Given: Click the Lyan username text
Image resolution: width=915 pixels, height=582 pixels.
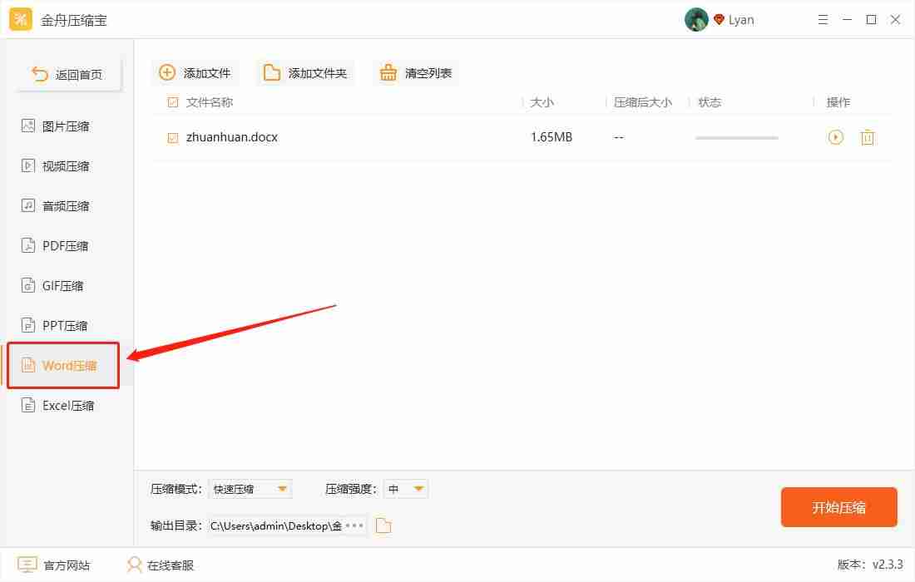Looking at the screenshot, I should tap(741, 20).
